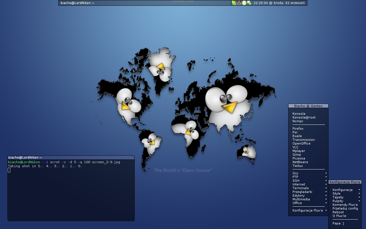This screenshot has width=366, height=229.
Task: Click the scrot command line in terminal
Action: [85, 162]
